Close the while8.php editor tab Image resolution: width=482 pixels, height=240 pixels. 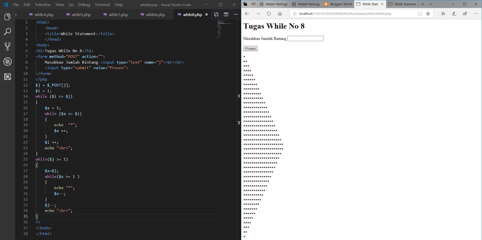(x=206, y=14)
